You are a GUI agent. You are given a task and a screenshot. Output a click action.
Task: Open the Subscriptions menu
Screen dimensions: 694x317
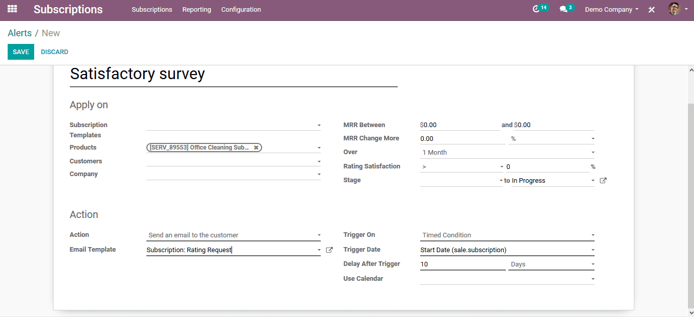coord(152,10)
